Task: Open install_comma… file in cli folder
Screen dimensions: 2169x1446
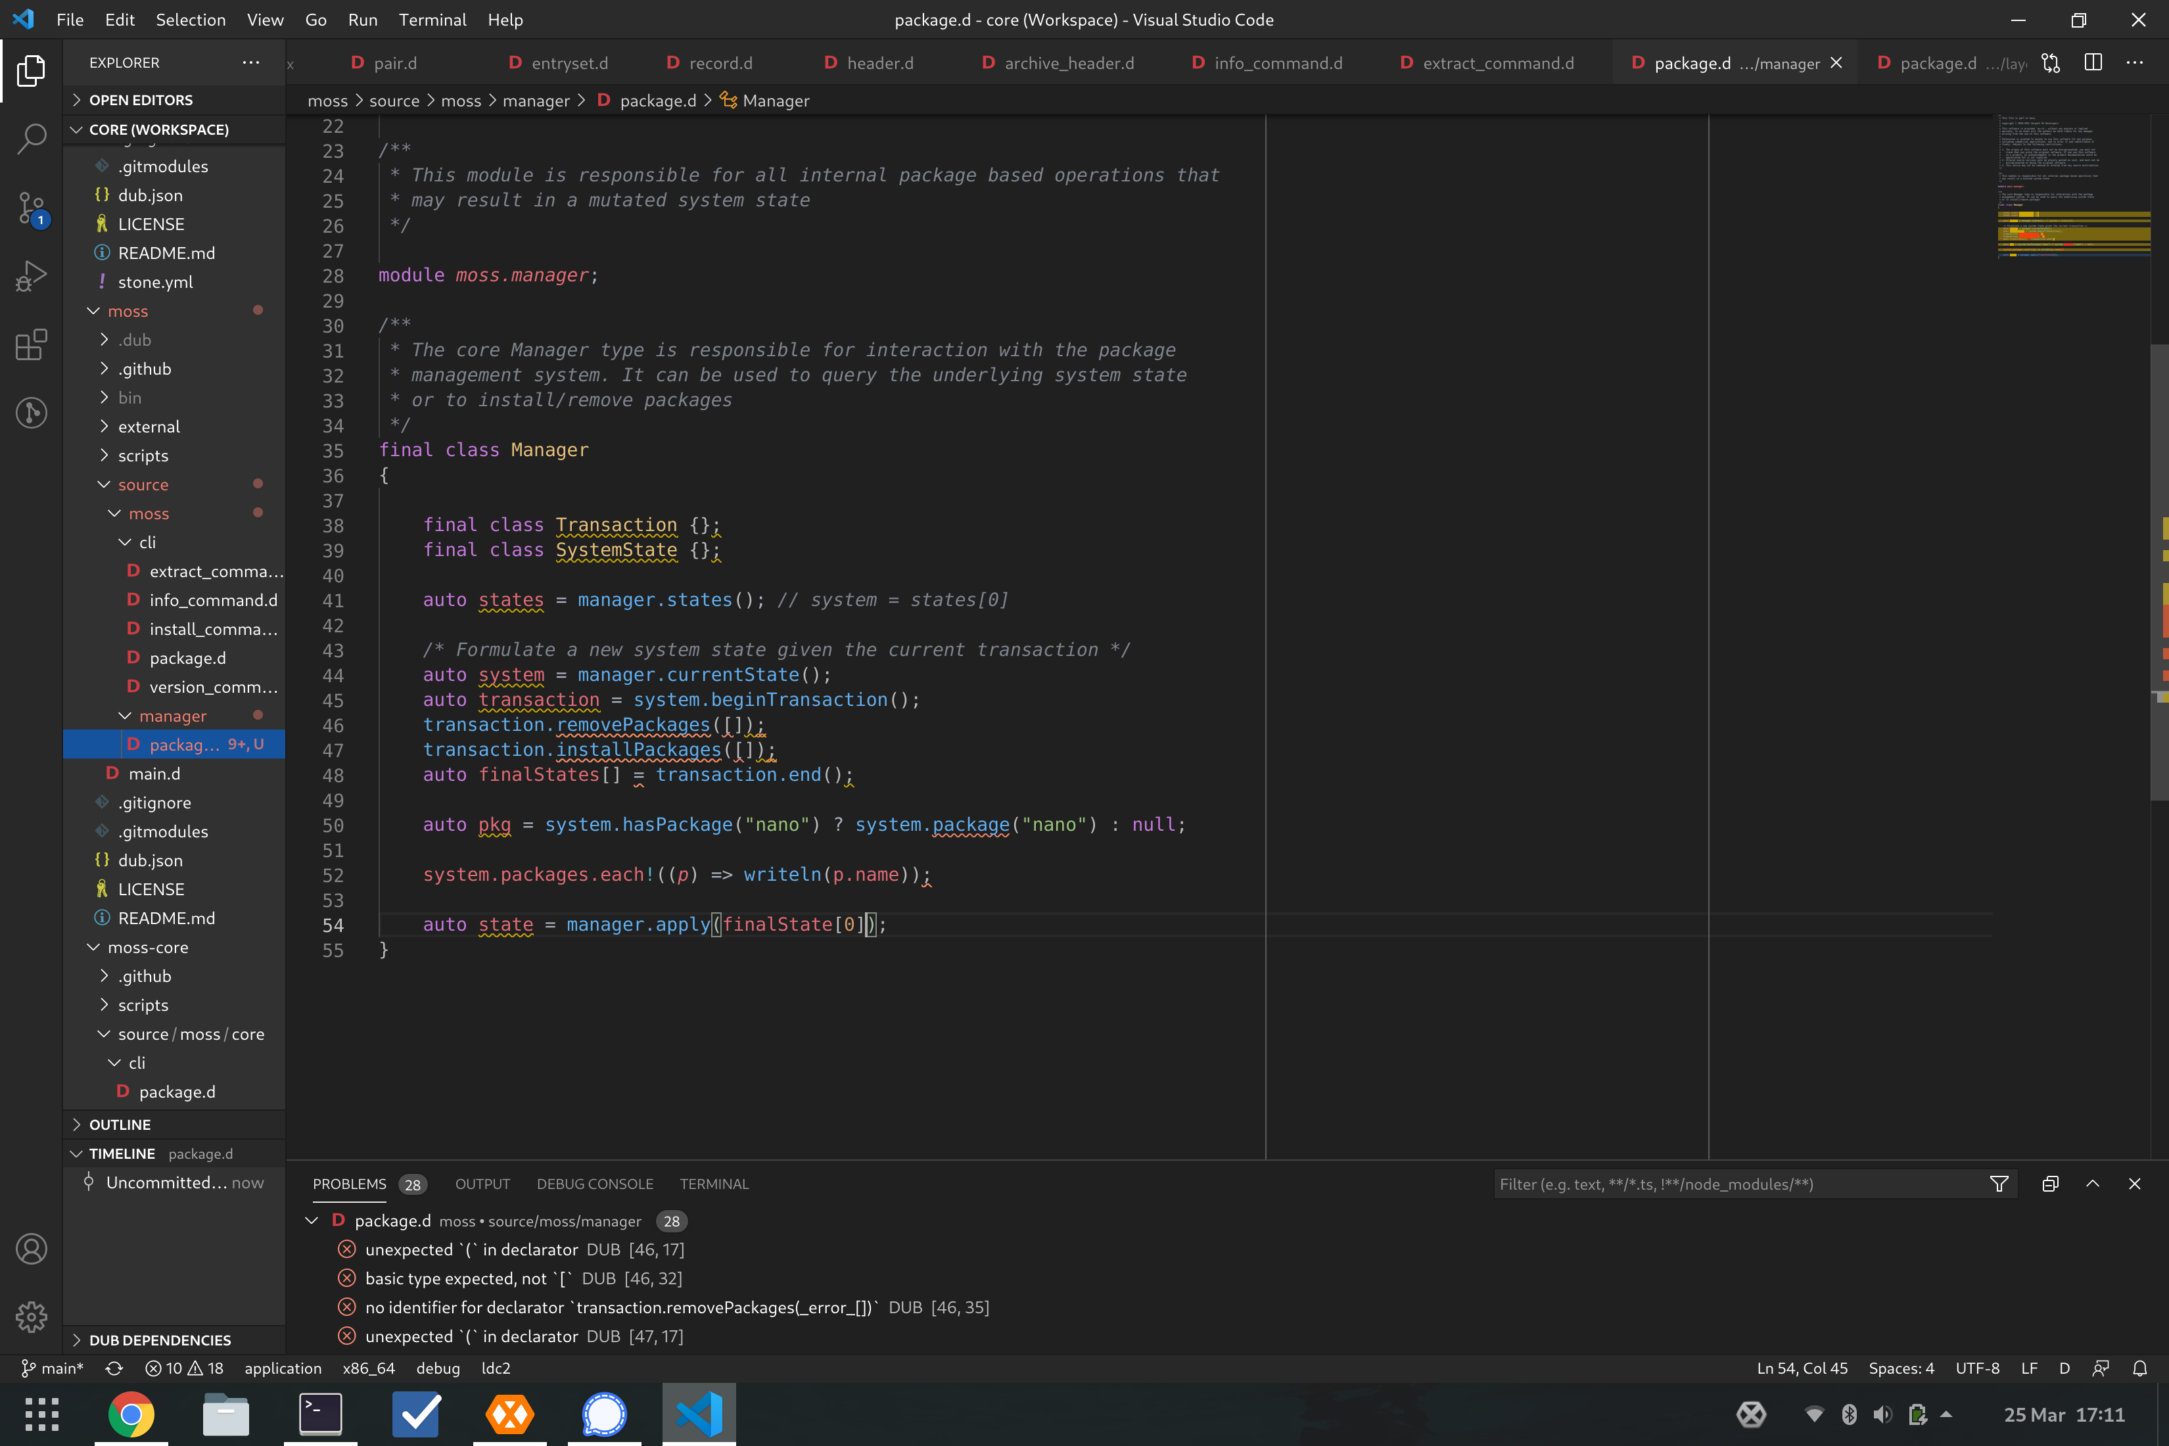Action: click(x=174, y=629)
